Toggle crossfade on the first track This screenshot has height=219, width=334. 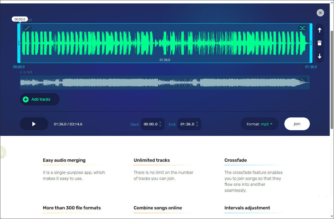pyautogui.click(x=303, y=28)
